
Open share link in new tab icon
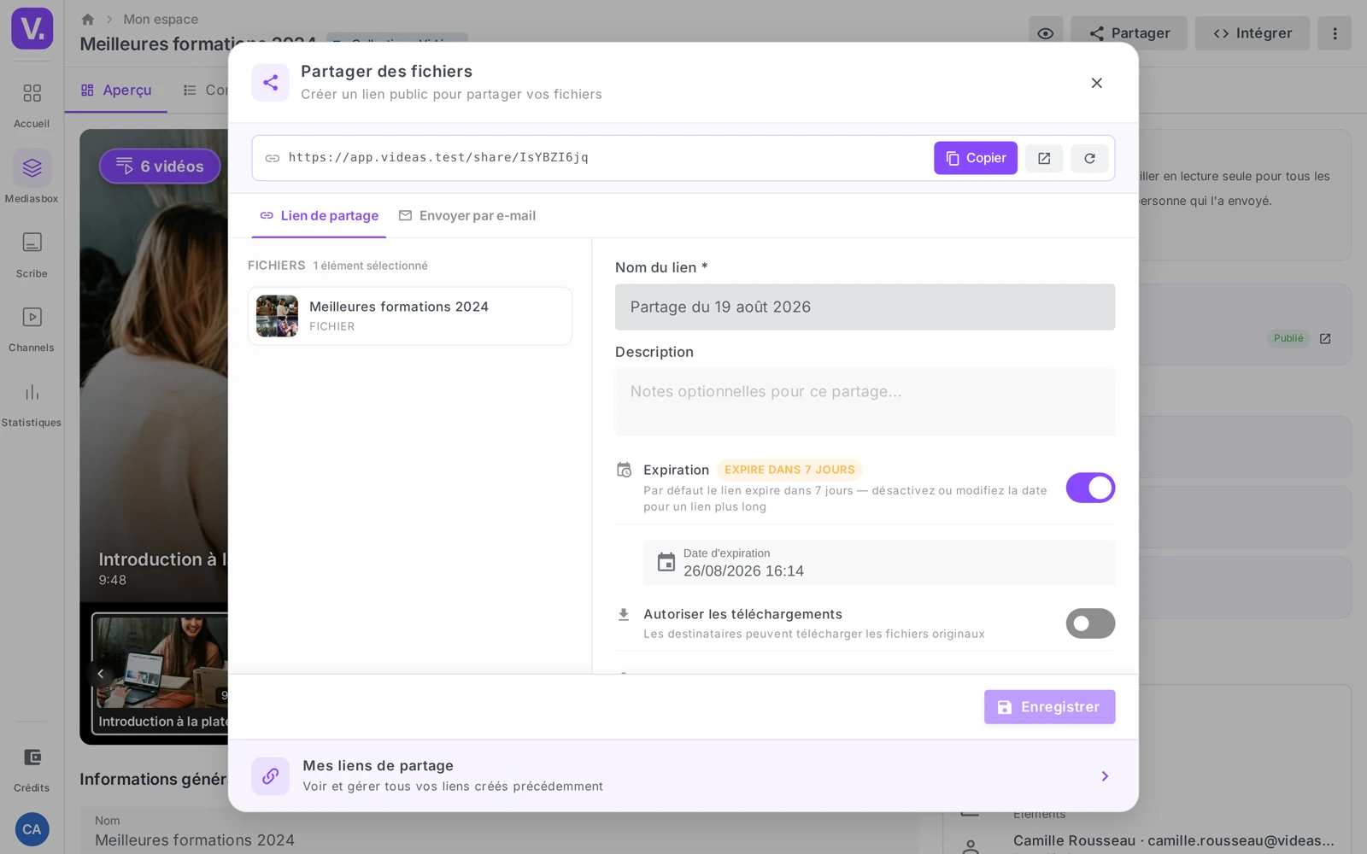coord(1044,158)
